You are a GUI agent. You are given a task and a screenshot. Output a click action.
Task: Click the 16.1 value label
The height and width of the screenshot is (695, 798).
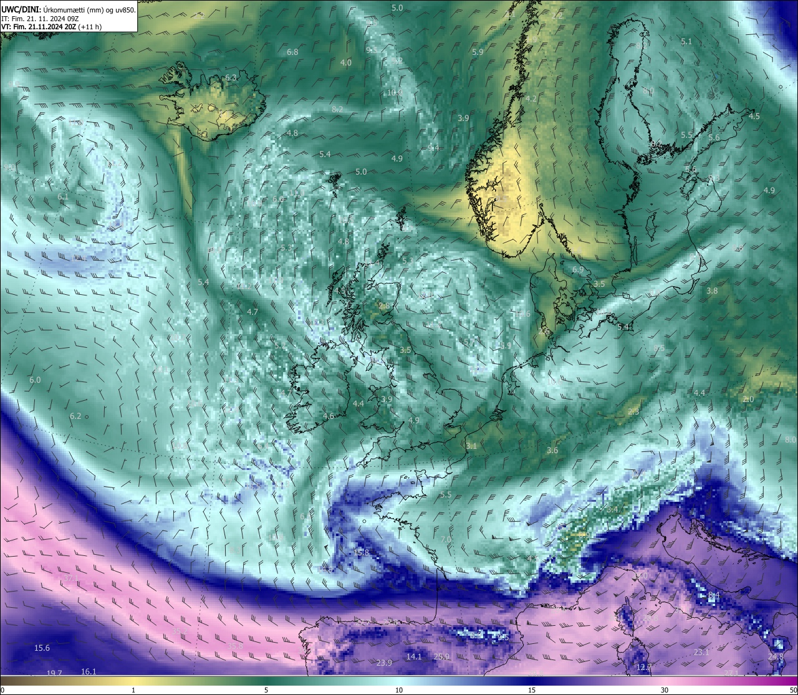89,671
